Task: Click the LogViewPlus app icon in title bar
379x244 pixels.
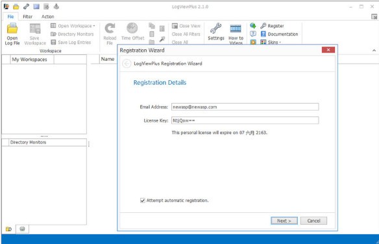Action: point(6,6)
